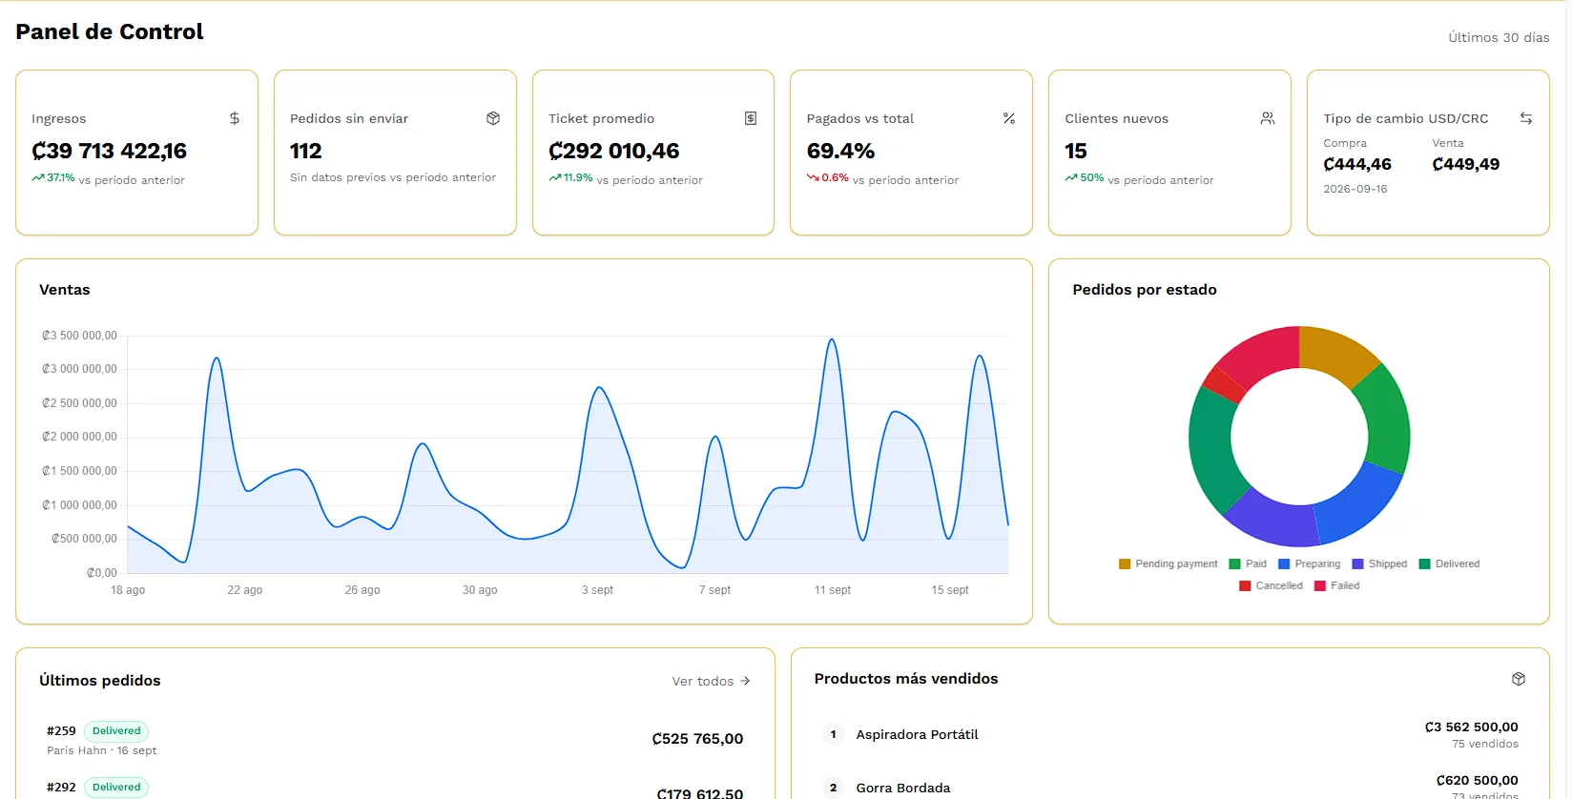Click the Clientes nuevos value 15
The image size is (1572, 799).
pos(1076,151)
